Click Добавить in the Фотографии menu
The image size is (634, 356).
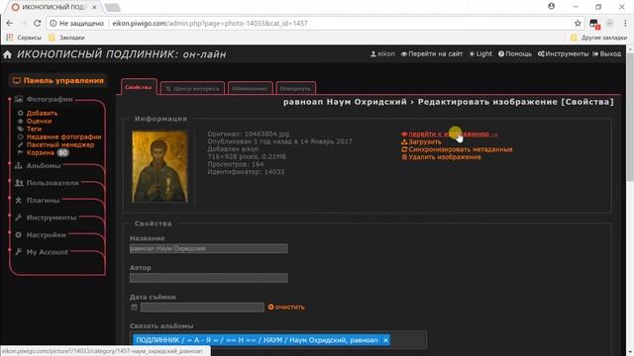42,113
